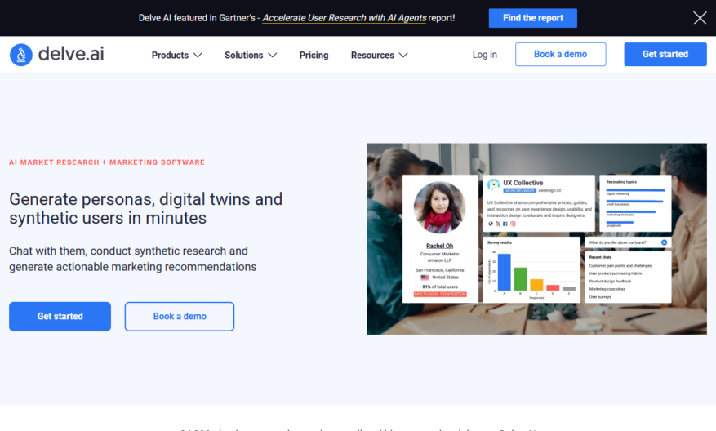The height and width of the screenshot is (431, 716).
Task: Click the 'Marketing copy ideas' chat
Action: point(607,289)
